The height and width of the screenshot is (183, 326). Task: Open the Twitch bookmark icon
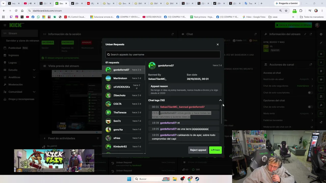(11, 17)
